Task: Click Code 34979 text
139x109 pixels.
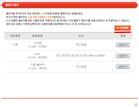Action: (x=38, y=68)
